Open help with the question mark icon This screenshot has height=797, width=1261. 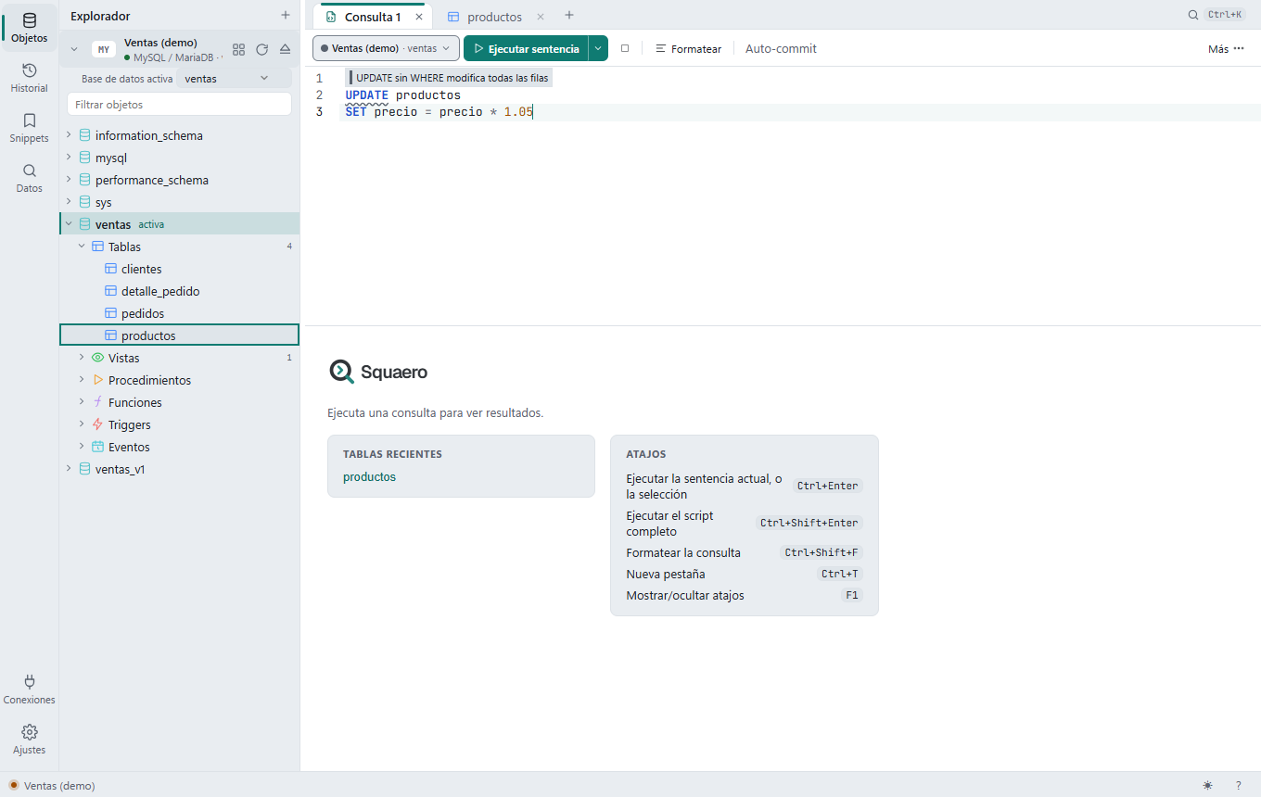point(1238,785)
